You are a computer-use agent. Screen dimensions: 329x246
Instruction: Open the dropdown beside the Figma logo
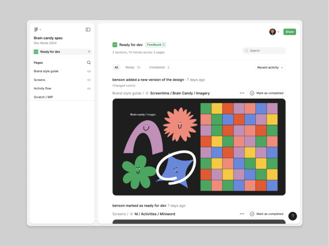(40, 29)
